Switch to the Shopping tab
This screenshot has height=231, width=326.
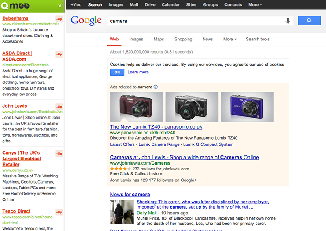click(183, 39)
